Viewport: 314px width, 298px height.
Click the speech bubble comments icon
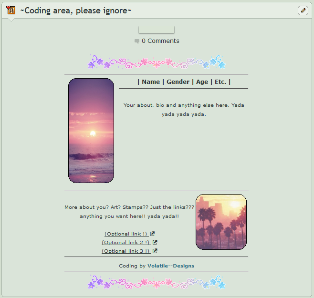click(137, 41)
